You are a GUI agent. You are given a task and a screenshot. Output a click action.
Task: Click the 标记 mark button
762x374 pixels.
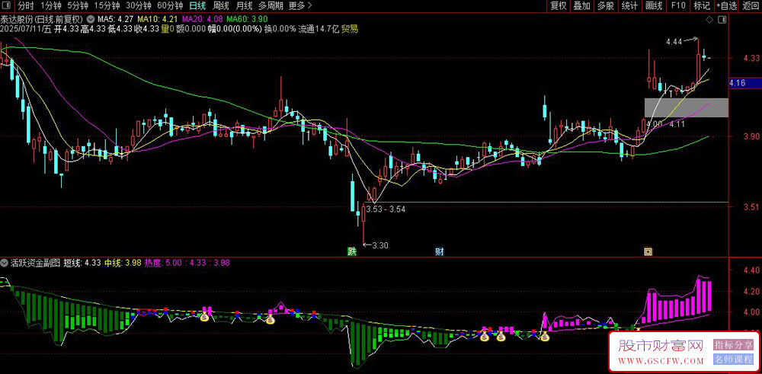pyautogui.click(x=702, y=6)
